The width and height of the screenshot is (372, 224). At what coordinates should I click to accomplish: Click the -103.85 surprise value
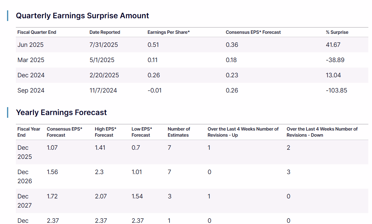(x=336, y=90)
